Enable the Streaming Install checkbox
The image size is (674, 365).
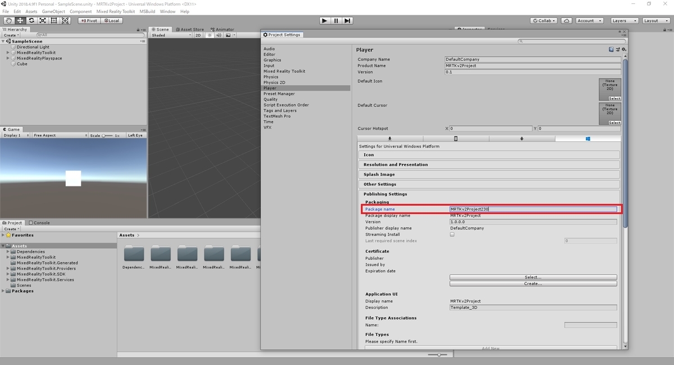[452, 235]
